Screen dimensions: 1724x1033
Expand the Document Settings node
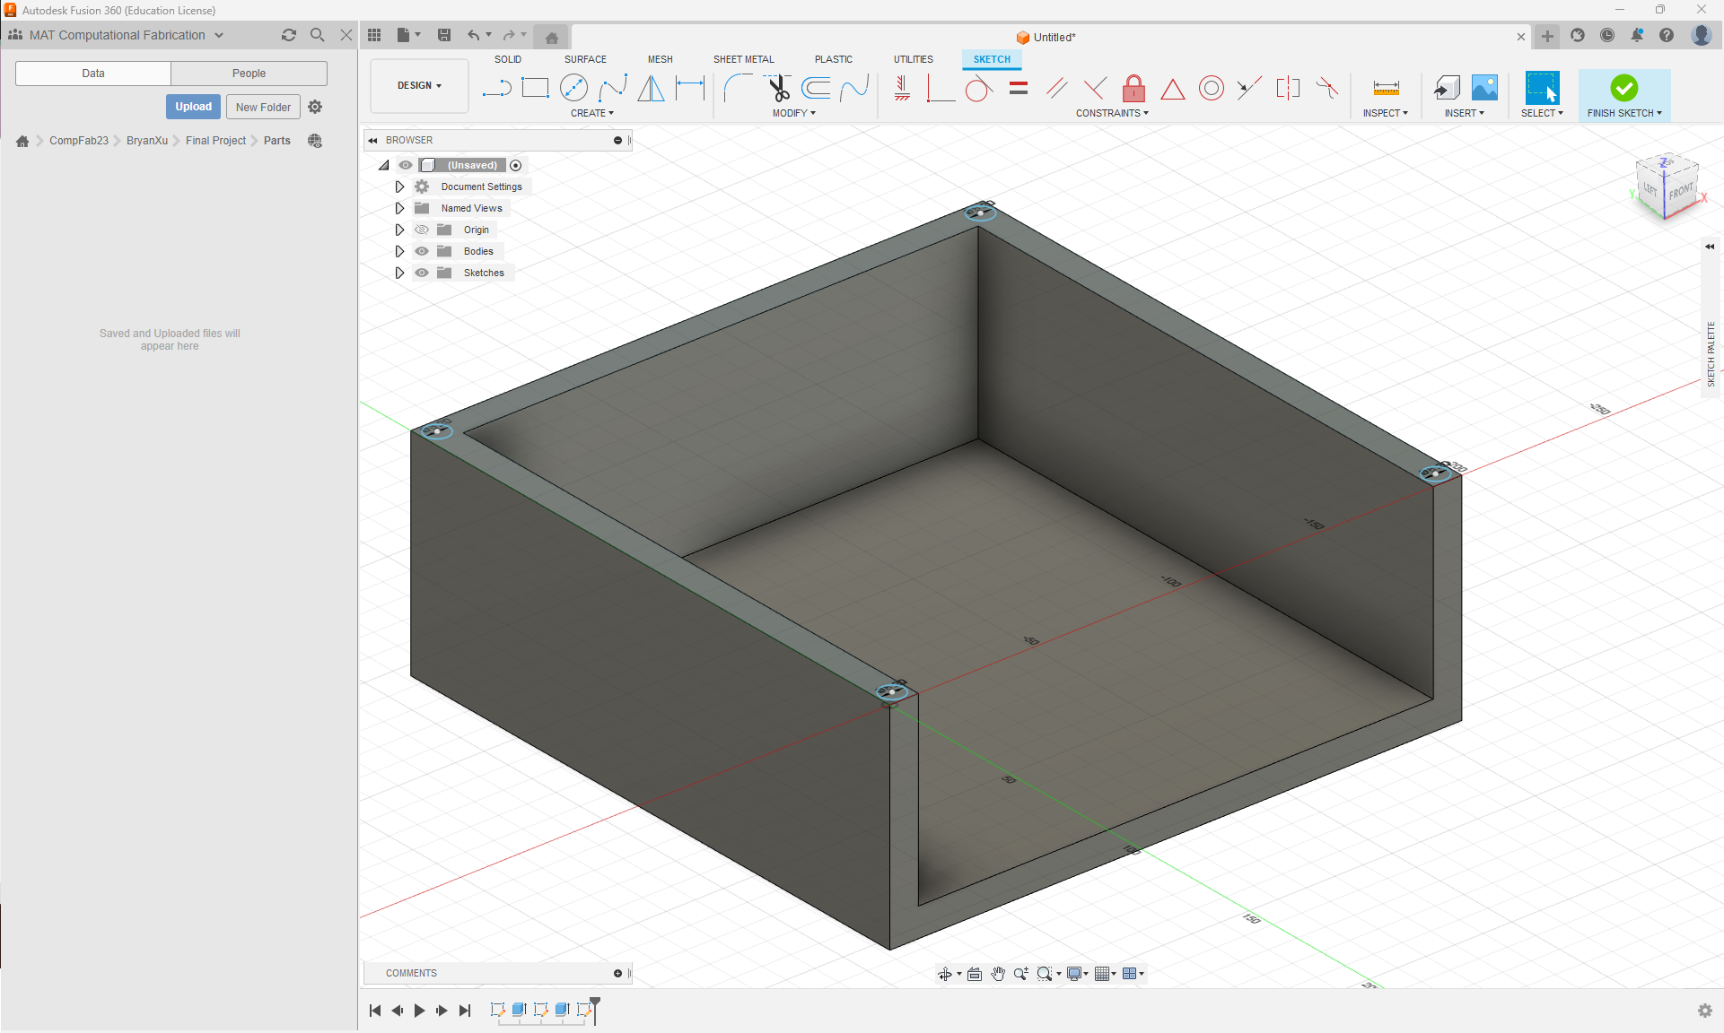click(400, 187)
